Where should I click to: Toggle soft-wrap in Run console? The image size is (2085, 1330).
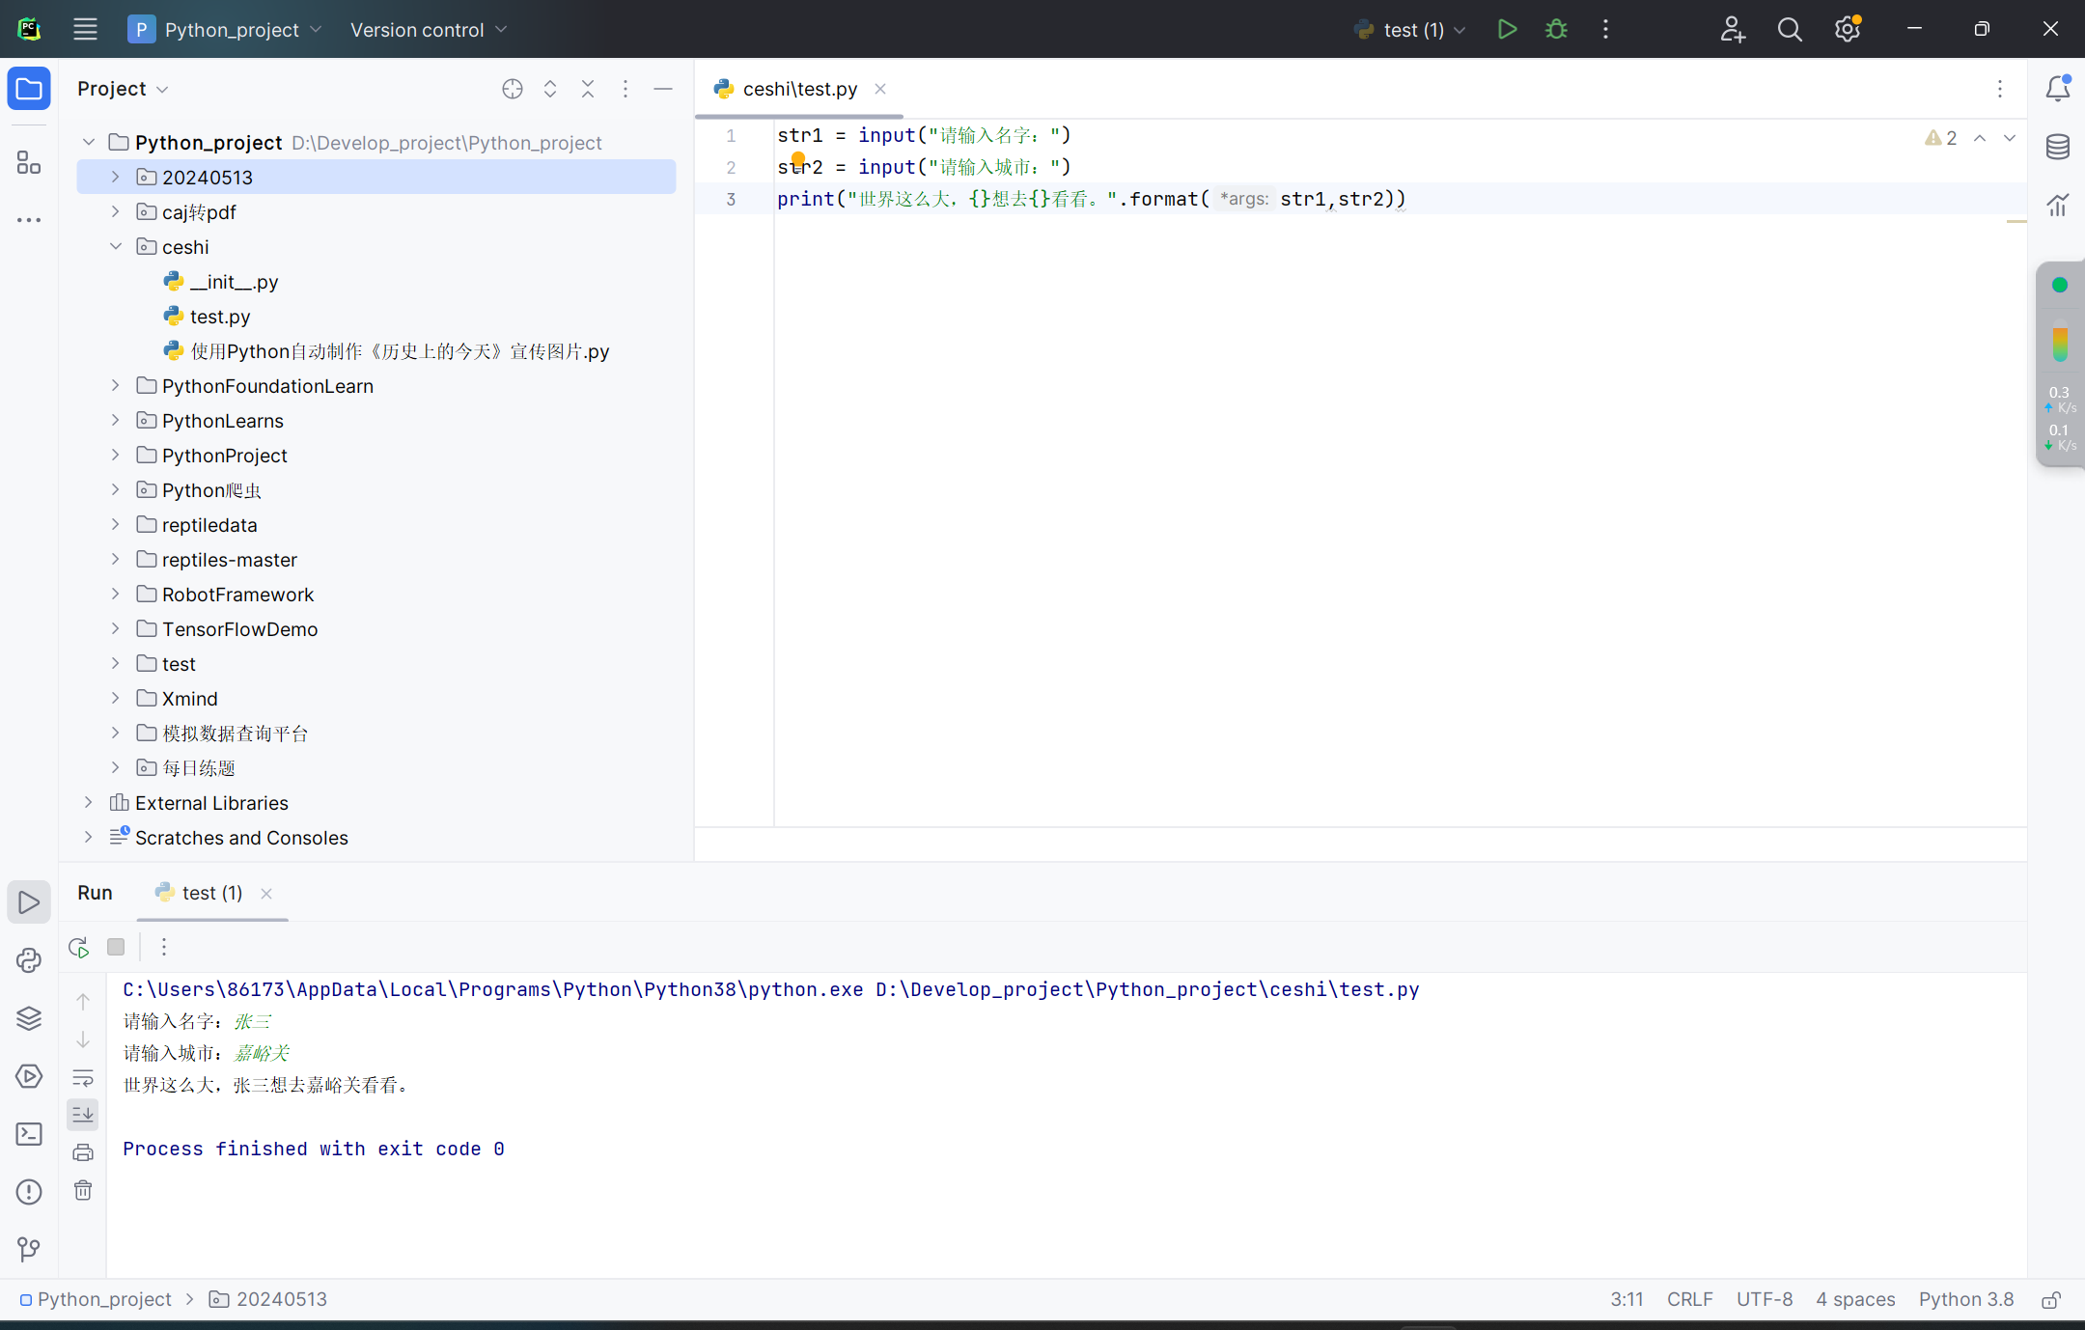(83, 1078)
